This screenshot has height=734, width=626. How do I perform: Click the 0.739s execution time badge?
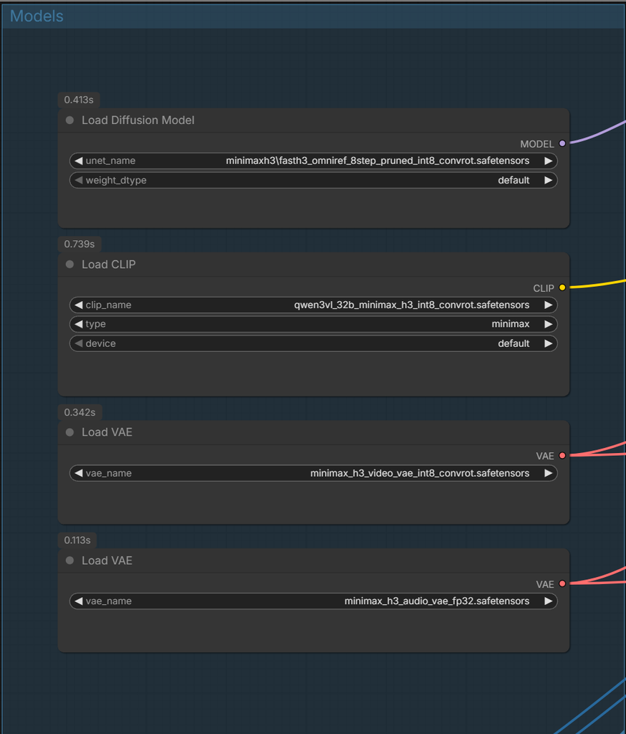click(80, 244)
